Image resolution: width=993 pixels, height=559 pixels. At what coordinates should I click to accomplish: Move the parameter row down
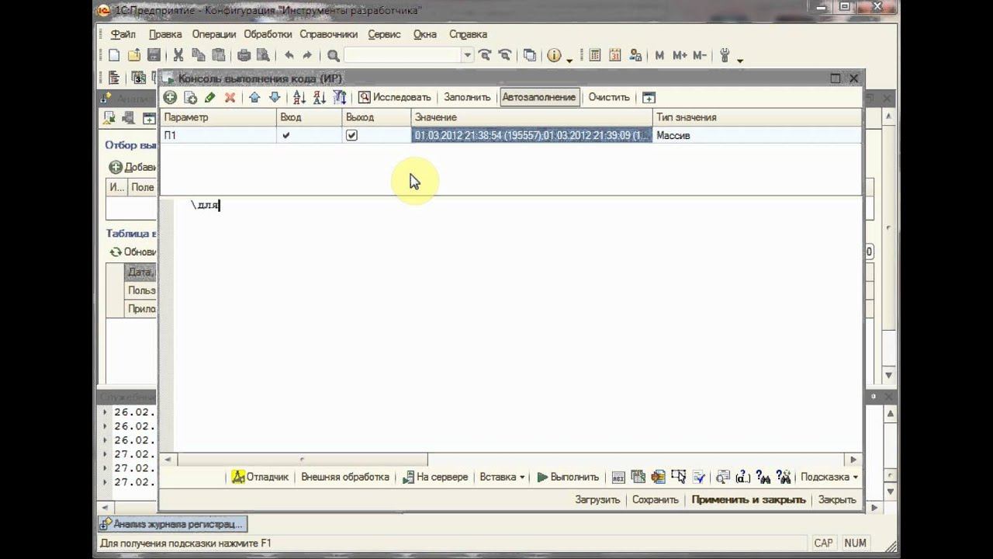click(x=275, y=97)
